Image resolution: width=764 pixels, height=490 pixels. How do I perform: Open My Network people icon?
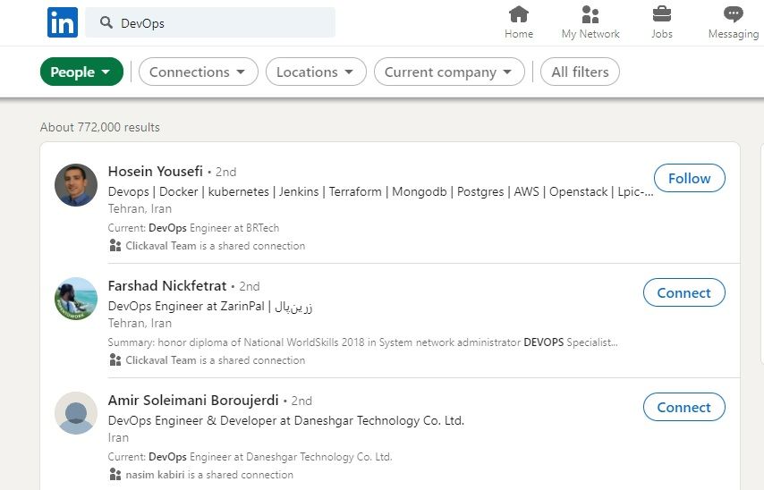590,14
